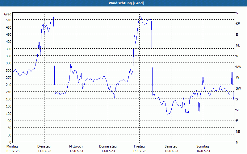Select the 14.07.23 date label

[140, 151]
